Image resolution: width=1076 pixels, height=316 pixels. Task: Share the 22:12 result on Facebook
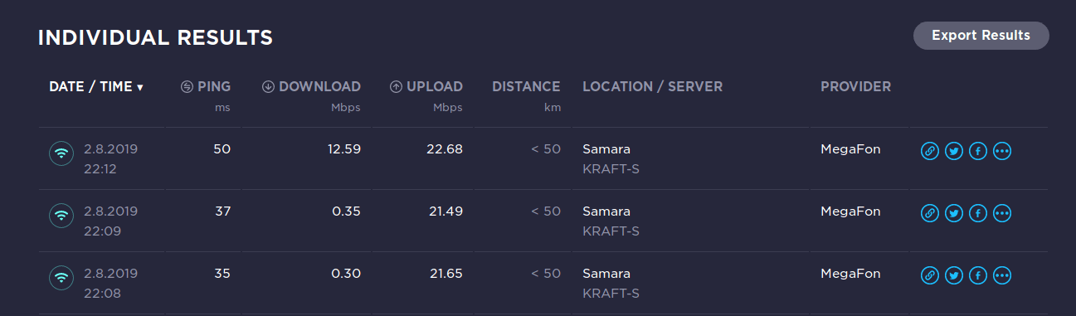pos(978,151)
